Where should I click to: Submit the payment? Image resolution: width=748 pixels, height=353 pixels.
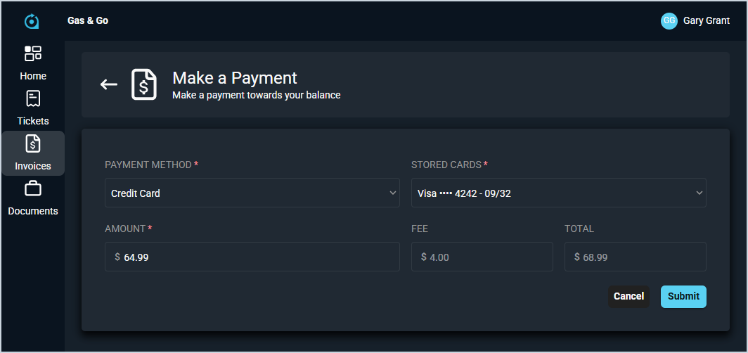click(x=683, y=296)
